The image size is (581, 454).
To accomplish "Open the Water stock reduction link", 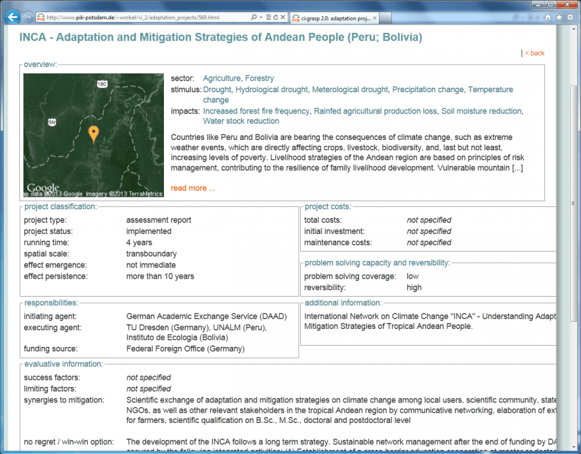I will click(x=241, y=121).
